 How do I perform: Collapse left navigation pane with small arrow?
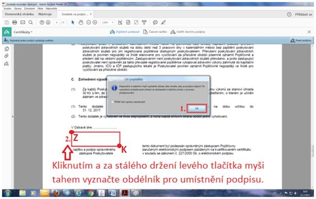13,116
